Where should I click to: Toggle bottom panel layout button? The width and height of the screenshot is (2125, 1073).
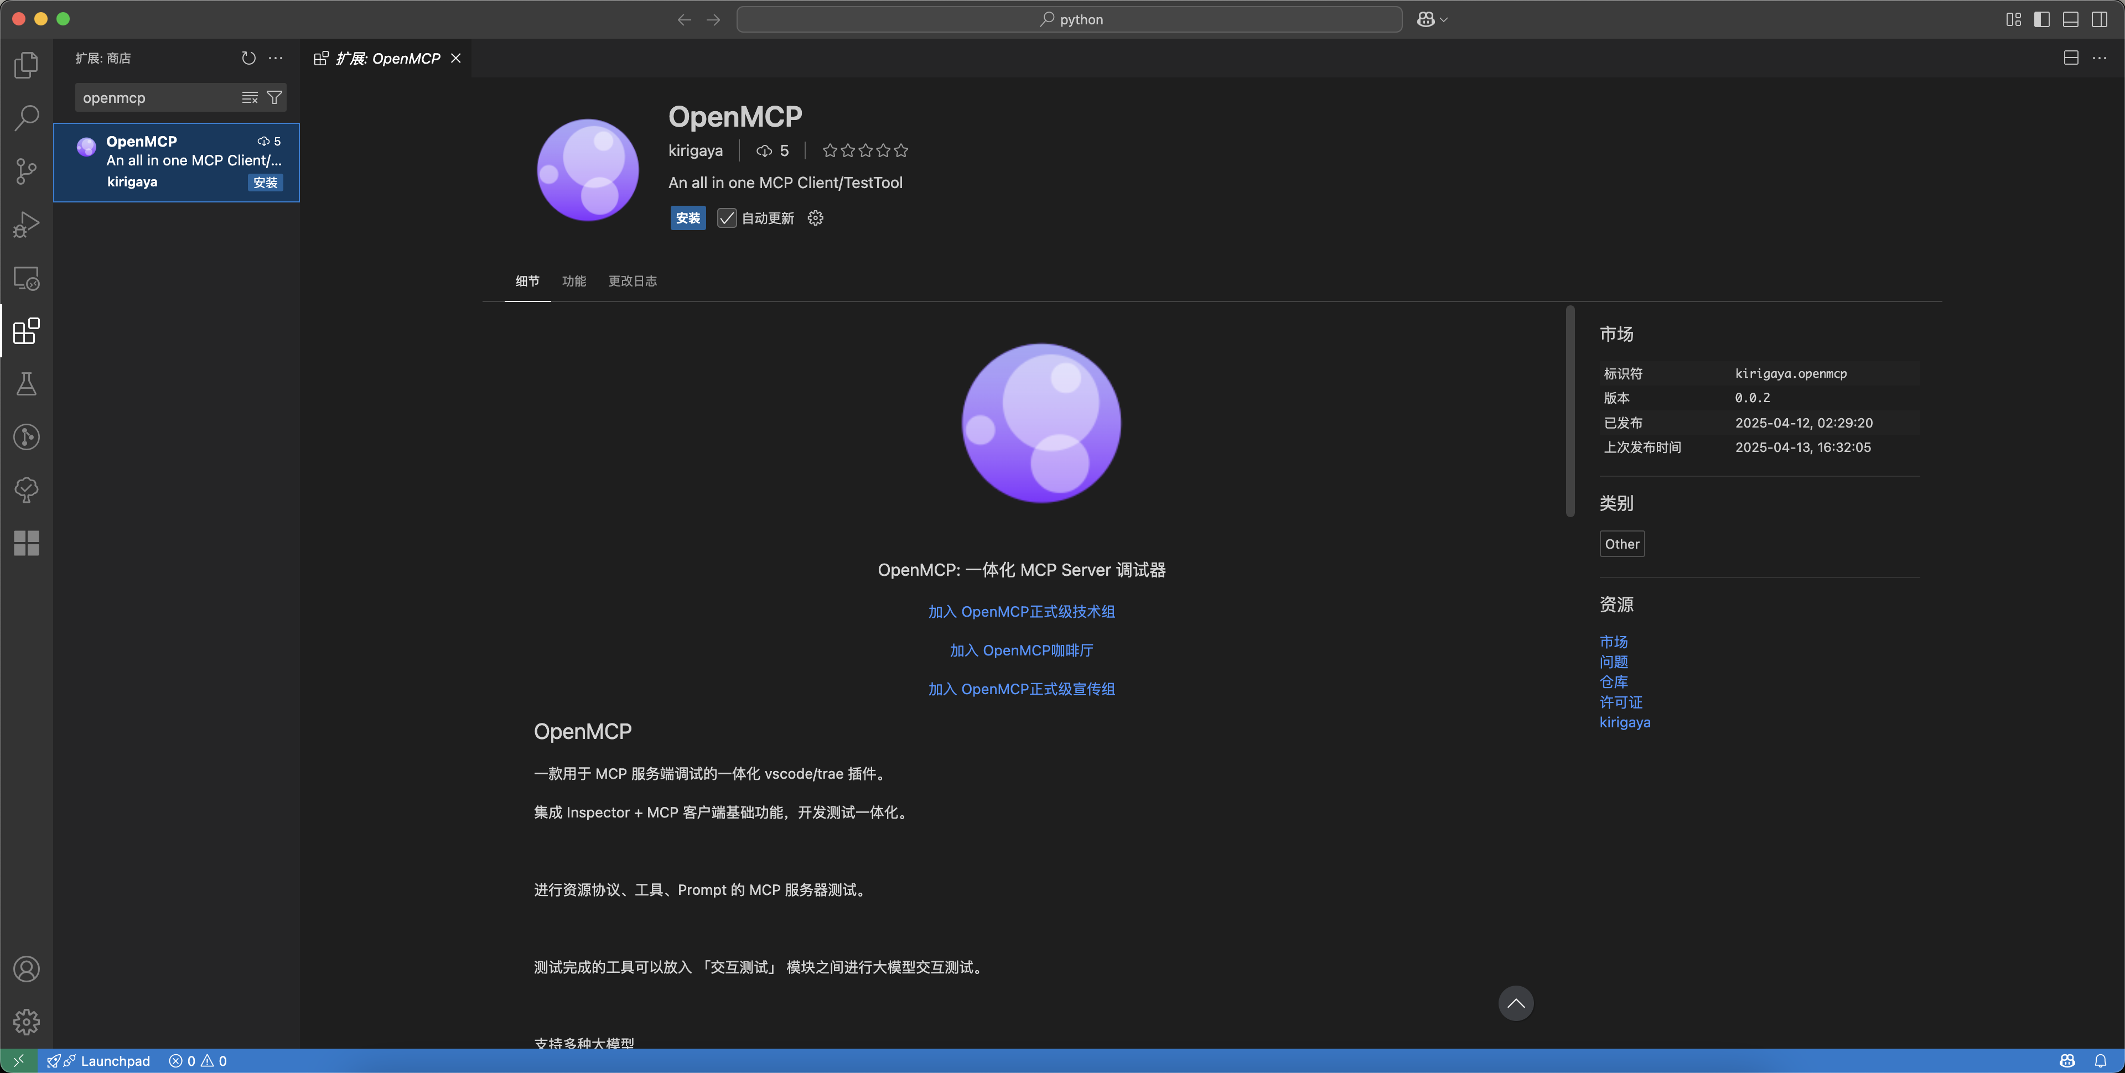pyautogui.click(x=2071, y=19)
